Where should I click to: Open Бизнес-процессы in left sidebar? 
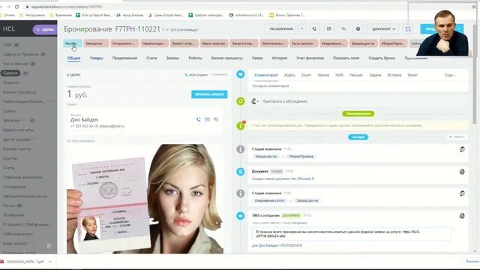(x=20, y=92)
